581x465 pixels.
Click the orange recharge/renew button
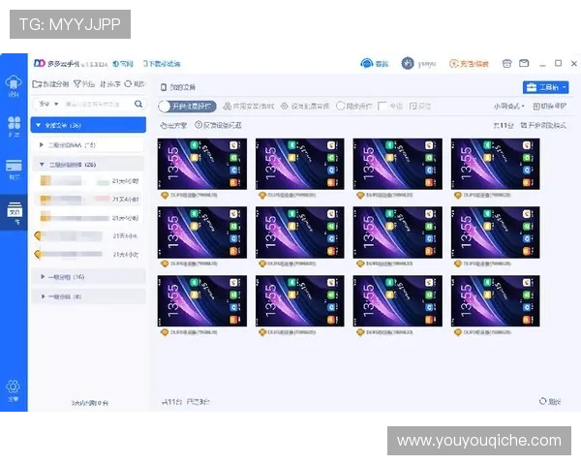tap(469, 64)
